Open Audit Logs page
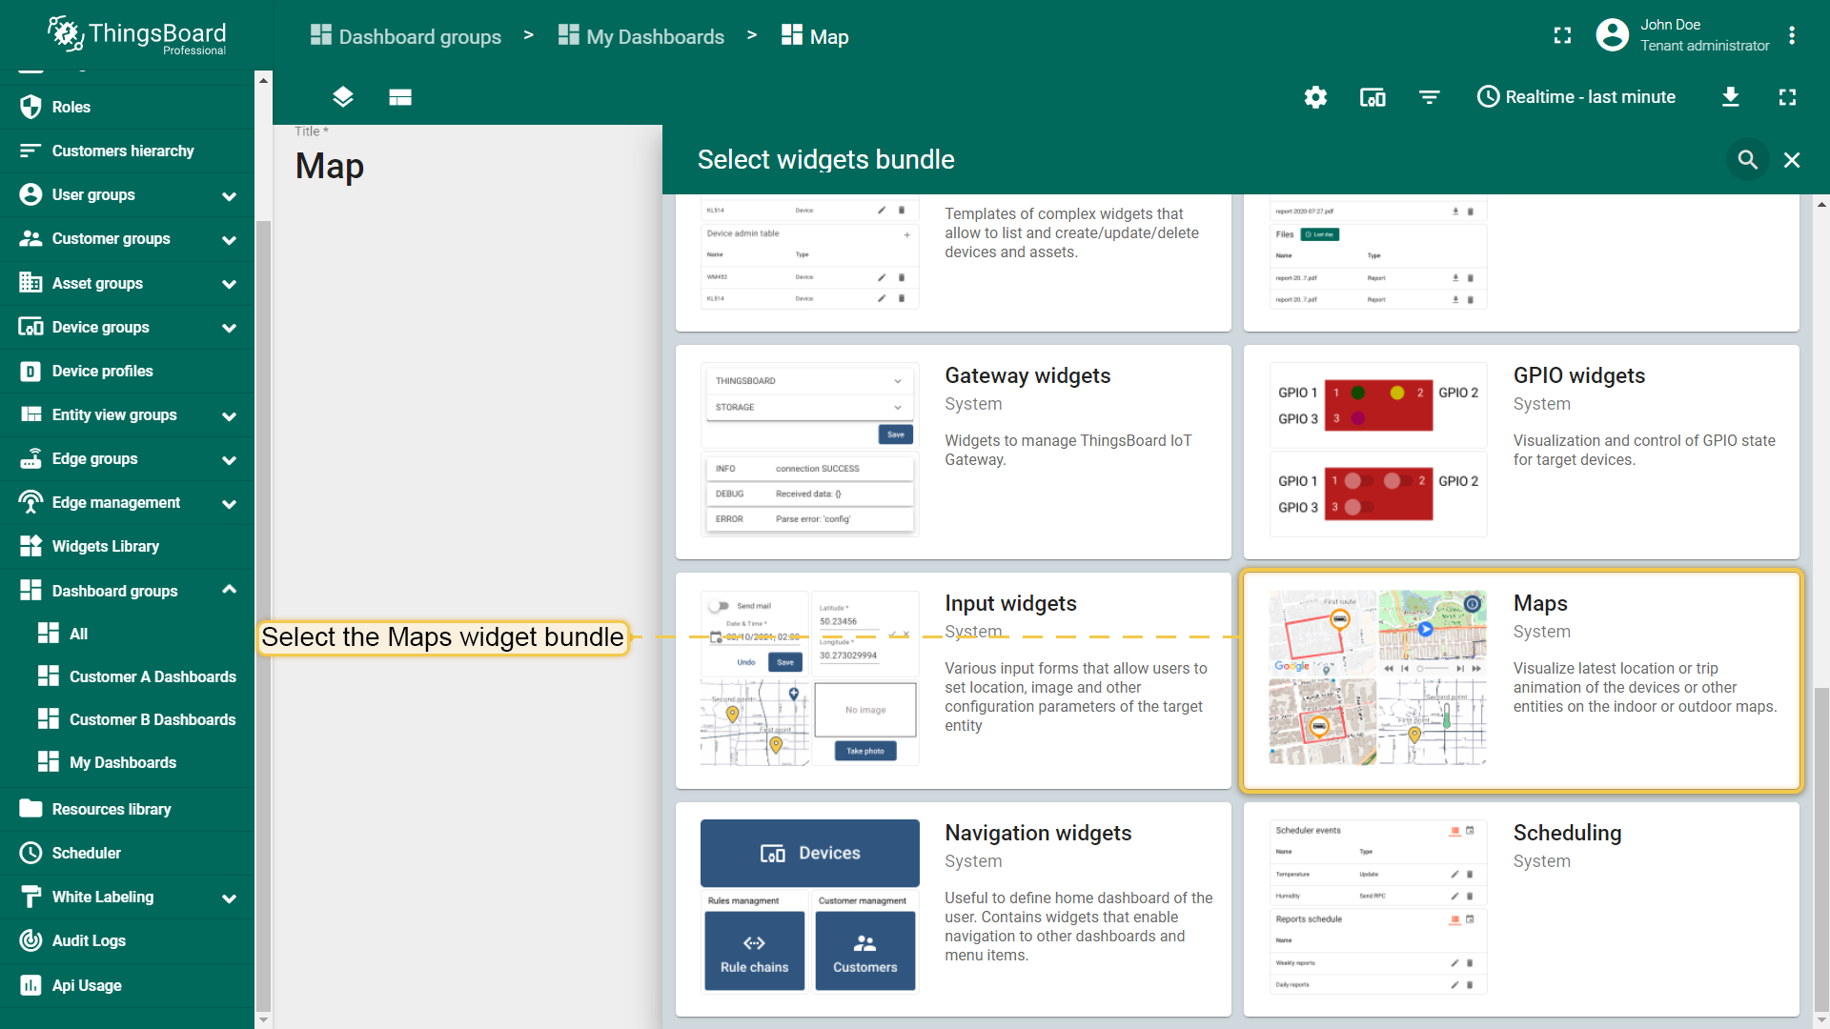The image size is (1830, 1029). [128, 940]
